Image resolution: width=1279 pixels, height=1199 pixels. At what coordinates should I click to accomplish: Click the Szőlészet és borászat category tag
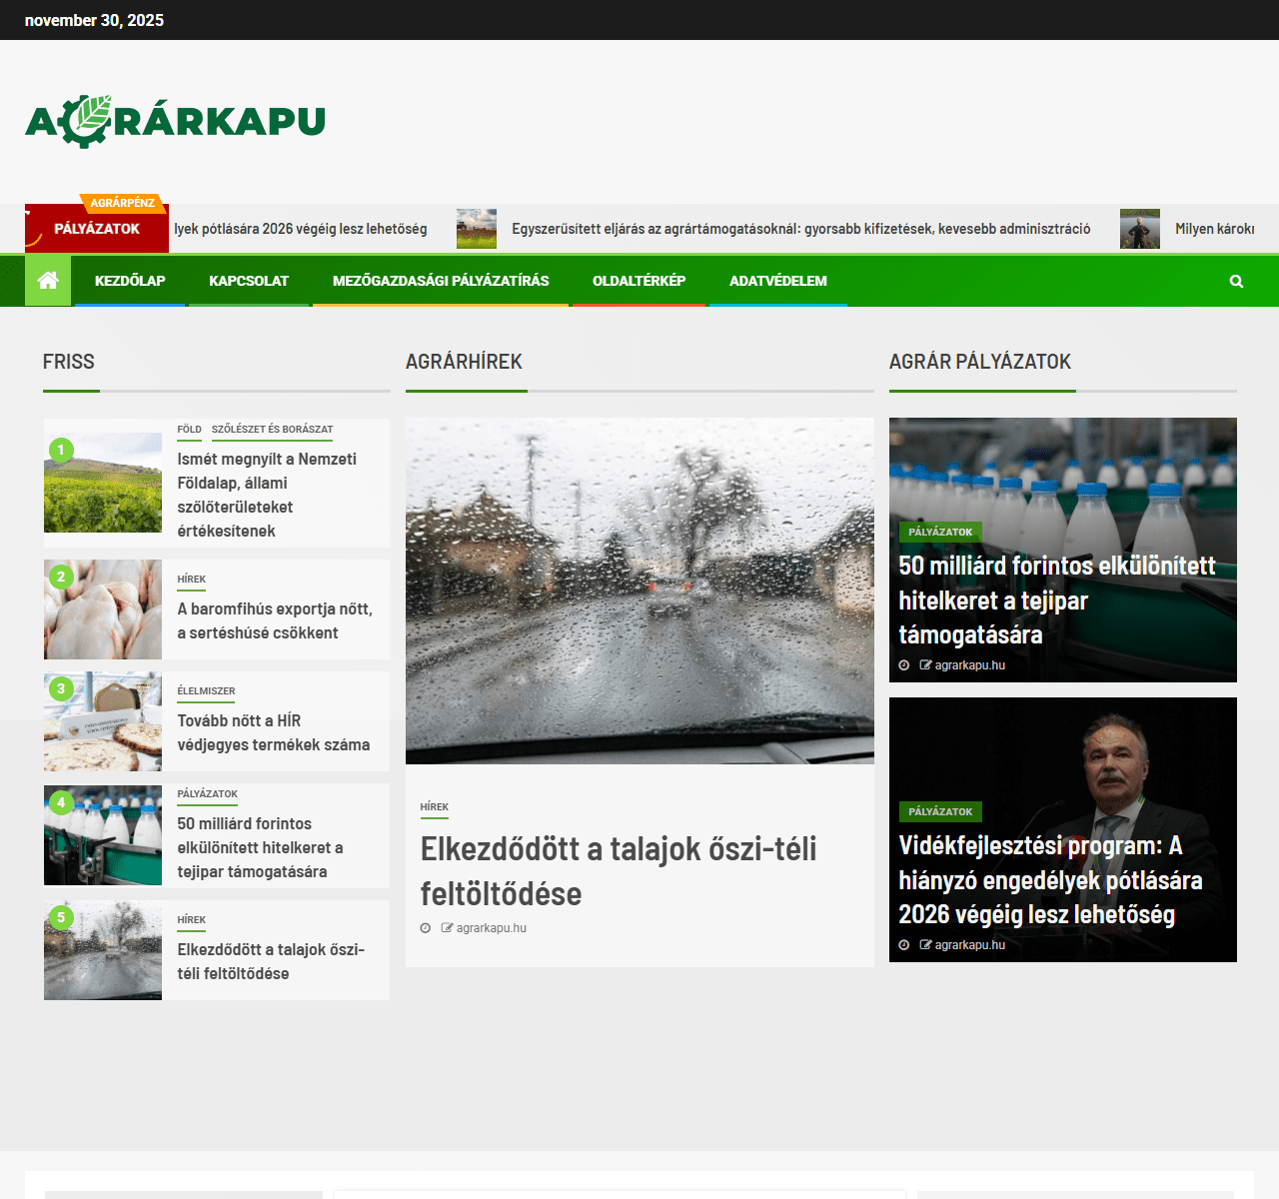[272, 430]
